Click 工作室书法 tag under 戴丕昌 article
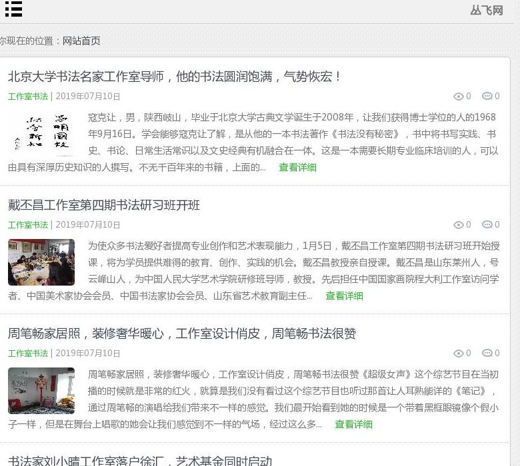The height and width of the screenshot is (466, 520). tap(28, 225)
